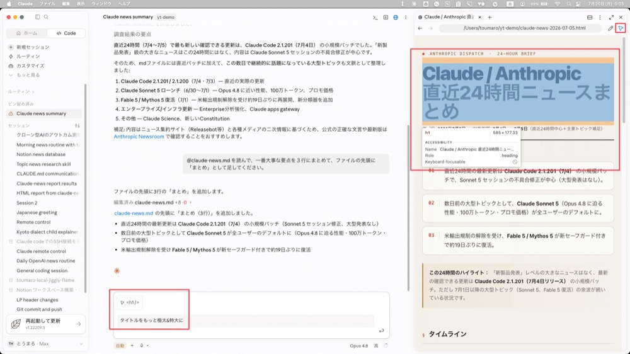Open session options three-dot menu

tap(406, 17)
